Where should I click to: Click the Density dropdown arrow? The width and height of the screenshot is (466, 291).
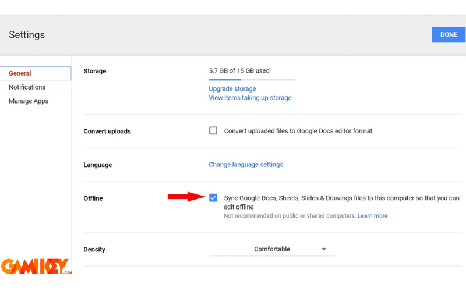pos(324,249)
